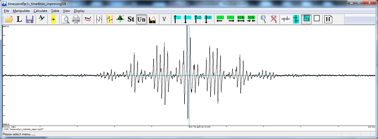
Task: Open the Manipulate menu
Action: point(21,11)
